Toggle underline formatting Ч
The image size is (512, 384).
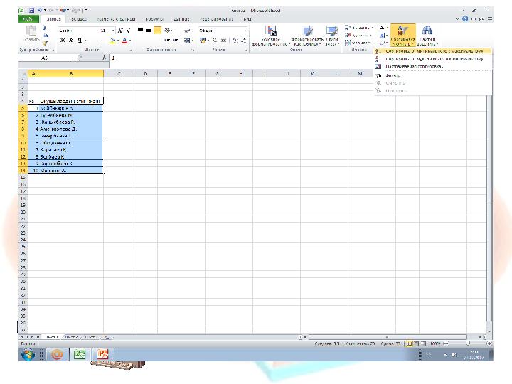(80, 41)
